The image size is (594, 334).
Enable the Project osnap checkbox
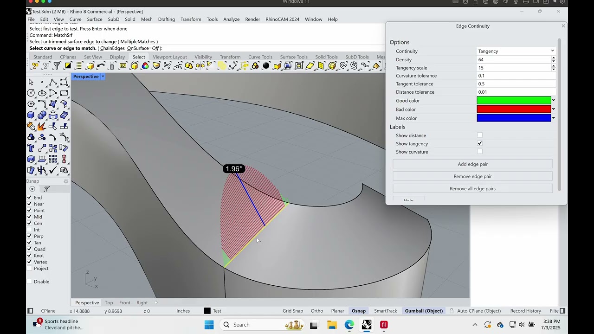30,269
